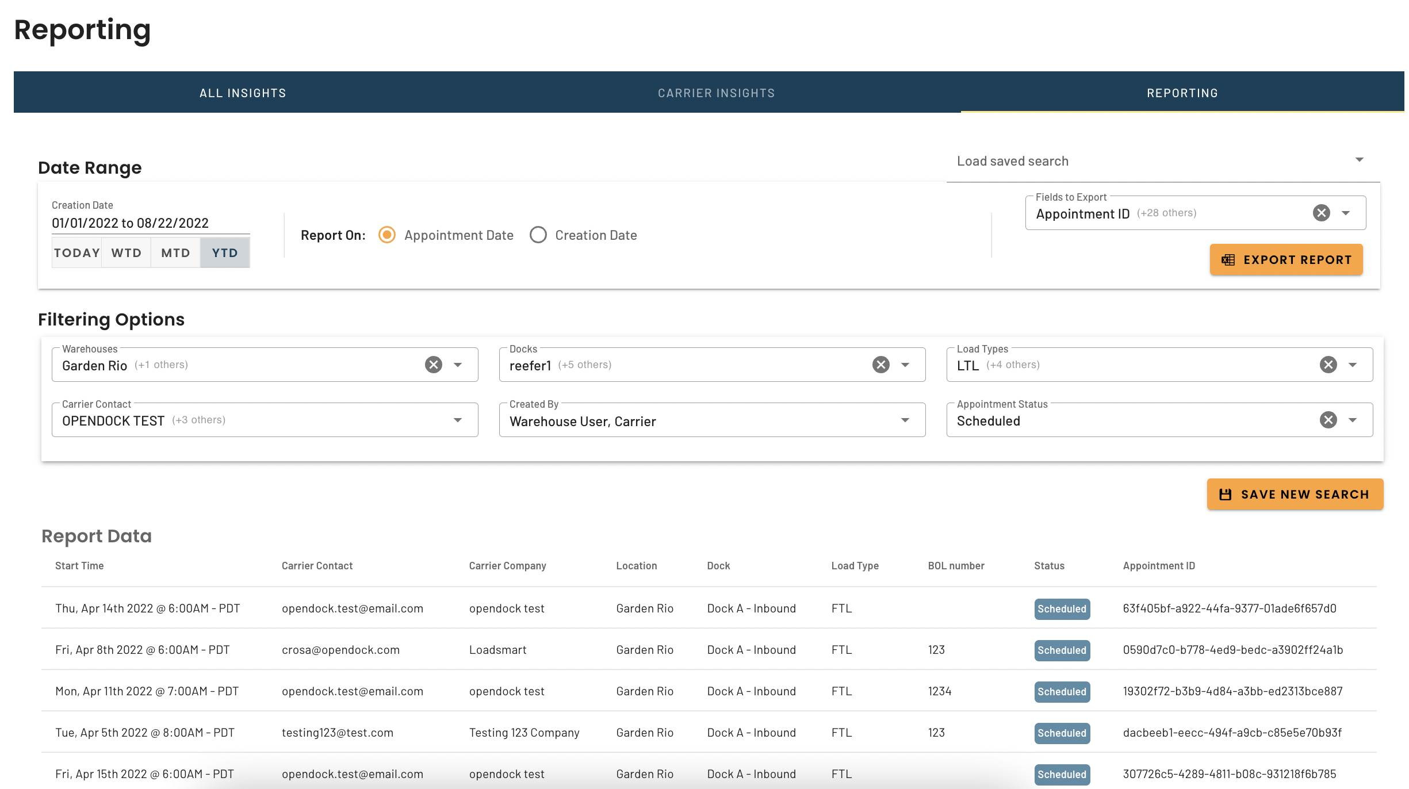Screen dimensions: 1409x789
Task: Open the Carrier Contact dropdown
Action: [x=265, y=420]
